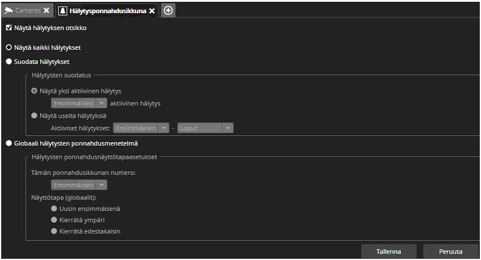Enable Globaali hälytysten ponnahdusmenetelmä

point(8,143)
